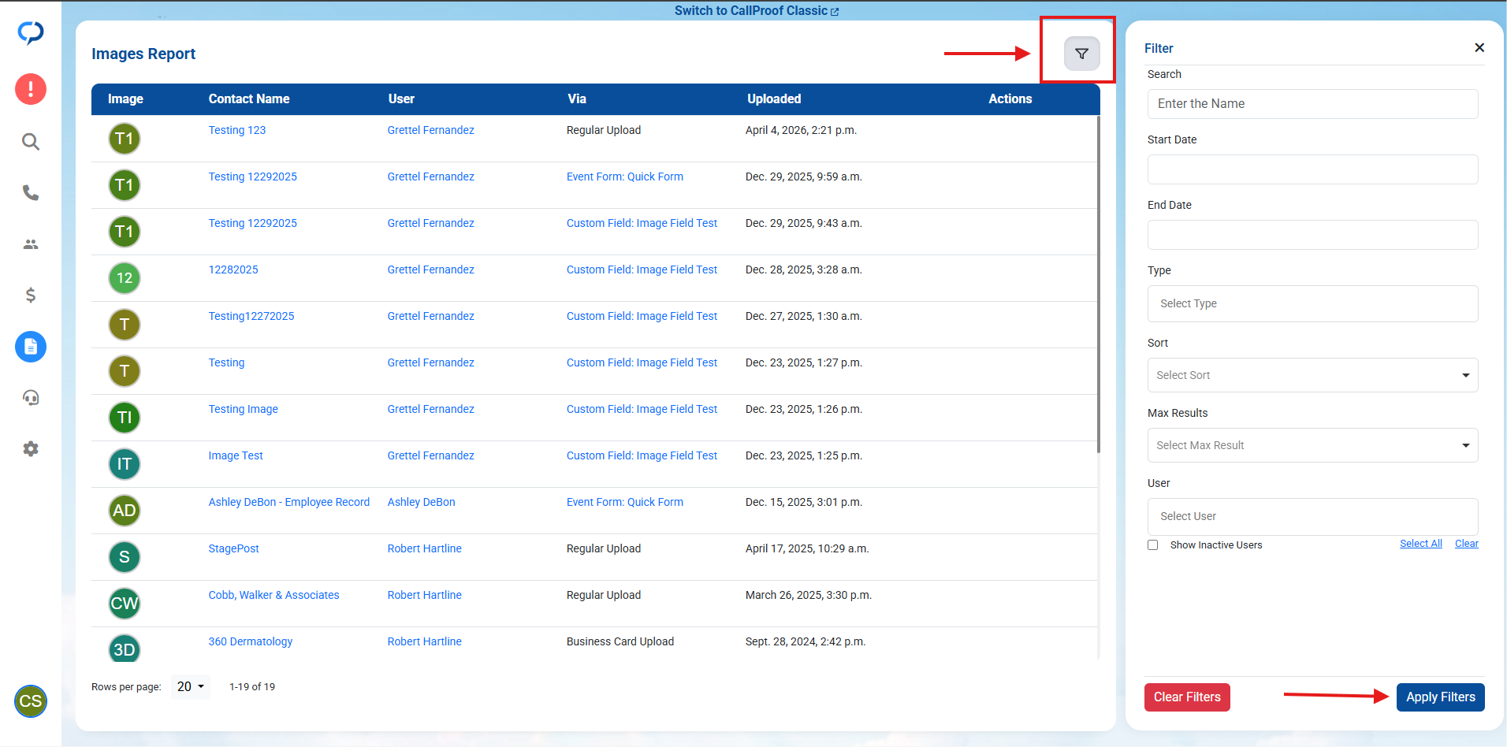
Task: Click the TI avatar for Testing Image
Action: (x=125, y=418)
